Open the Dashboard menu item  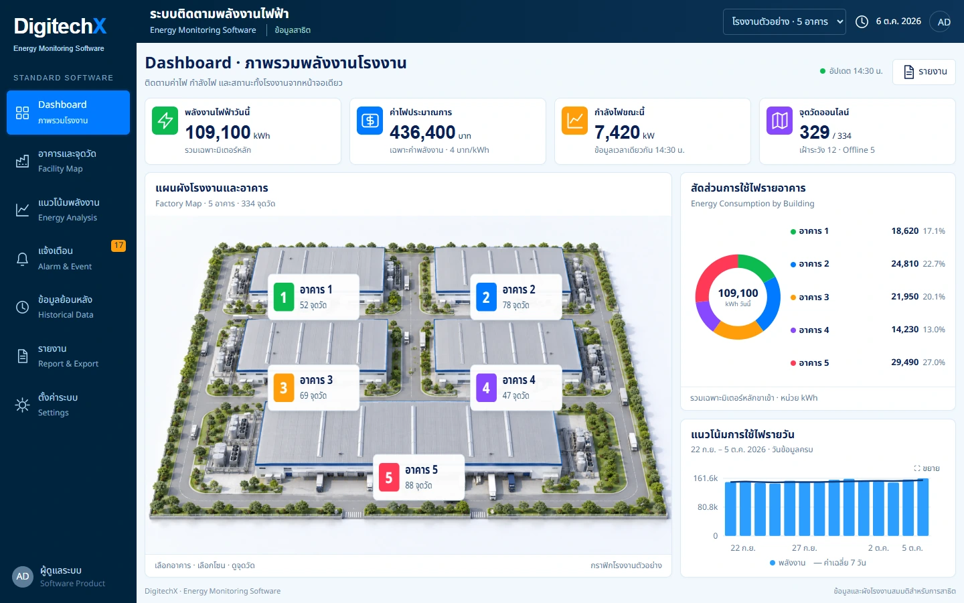[x=68, y=113]
